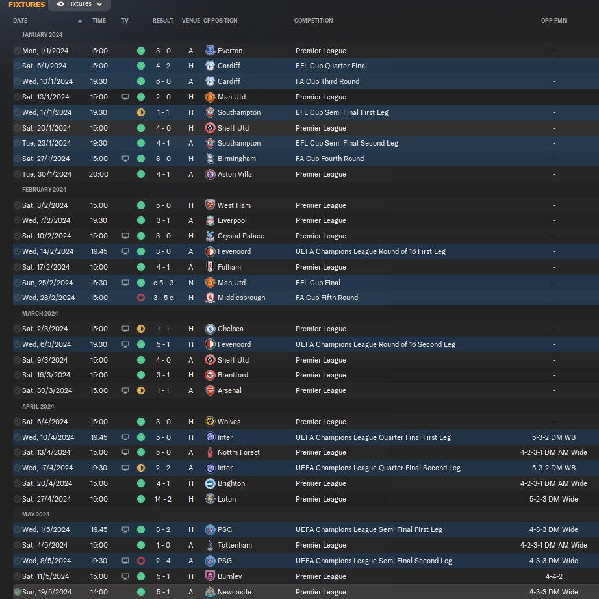This screenshot has height=599, width=599.
Task: Click Cardiff badge in EFL Cup Quarter Final row
Action: point(210,66)
